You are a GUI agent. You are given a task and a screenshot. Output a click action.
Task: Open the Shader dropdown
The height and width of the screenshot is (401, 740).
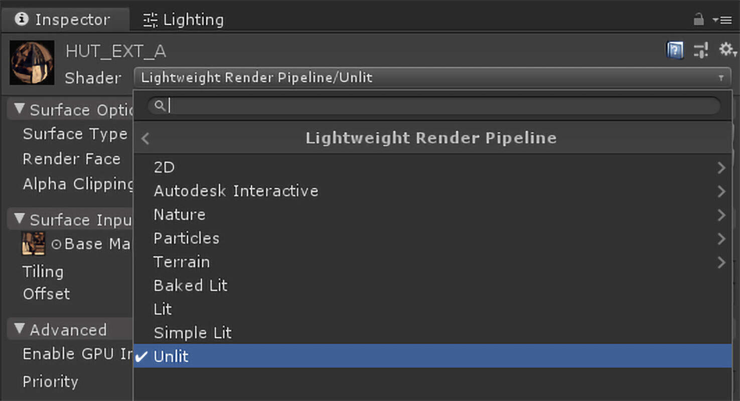pos(431,78)
